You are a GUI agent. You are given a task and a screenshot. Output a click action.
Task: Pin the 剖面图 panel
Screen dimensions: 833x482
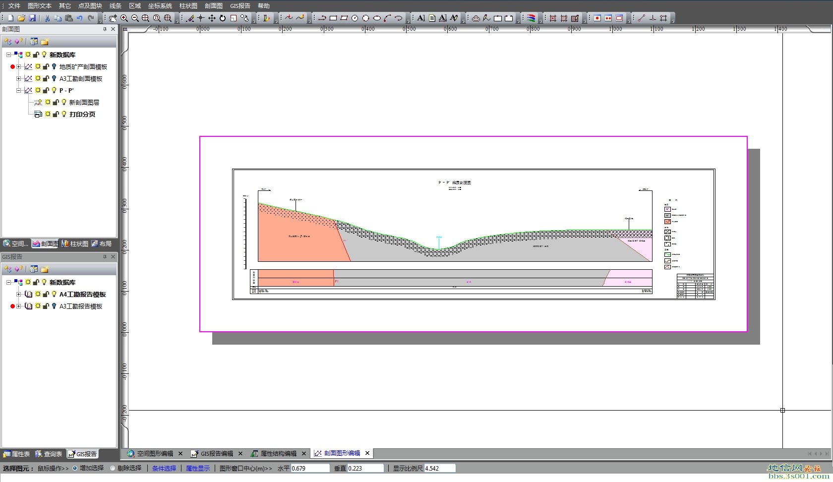click(105, 29)
